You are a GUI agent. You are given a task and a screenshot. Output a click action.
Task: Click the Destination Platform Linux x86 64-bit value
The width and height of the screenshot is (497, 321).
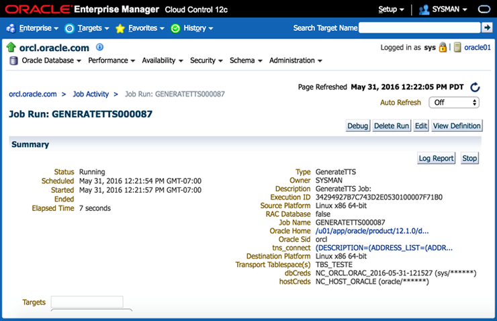coord(341,256)
